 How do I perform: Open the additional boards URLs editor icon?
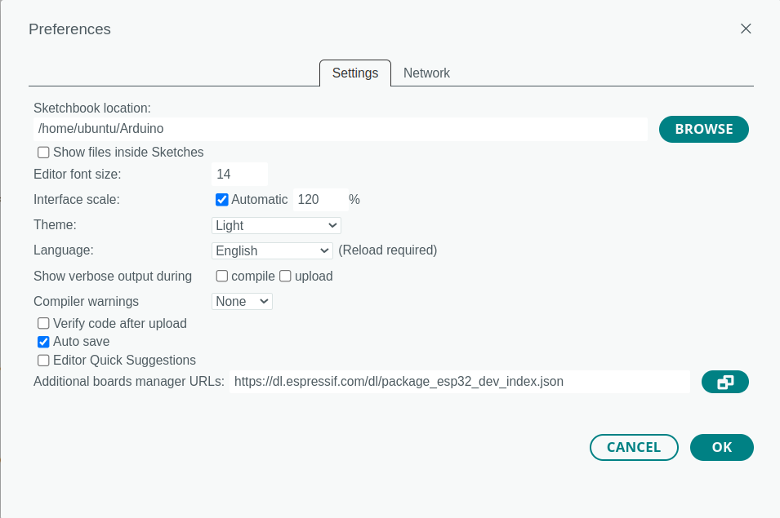pyautogui.click(x=724, y=382)
